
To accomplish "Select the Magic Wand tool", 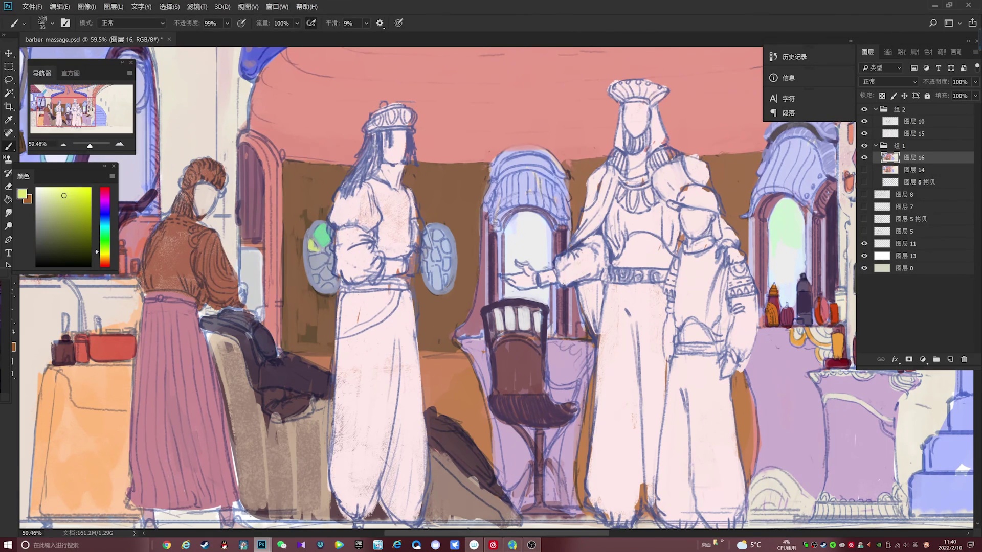I will [x=9, y=93].
